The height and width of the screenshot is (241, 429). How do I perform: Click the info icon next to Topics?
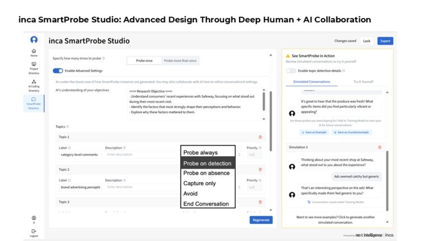(68, 127)
